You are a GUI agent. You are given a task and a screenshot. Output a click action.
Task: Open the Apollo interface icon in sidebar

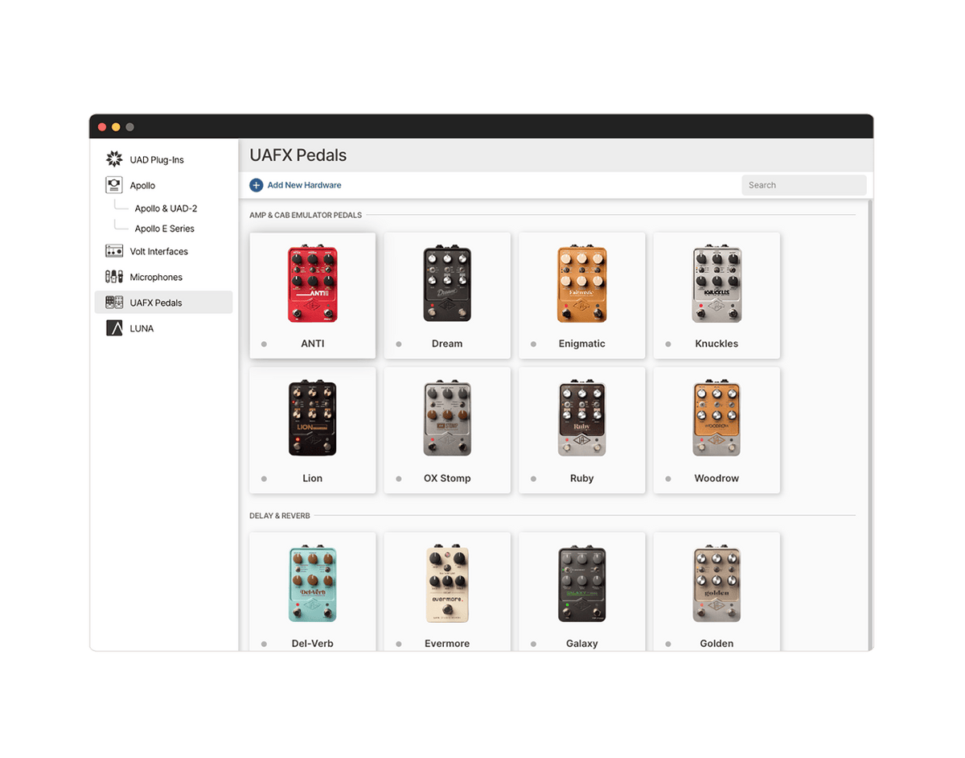point(115,184)
